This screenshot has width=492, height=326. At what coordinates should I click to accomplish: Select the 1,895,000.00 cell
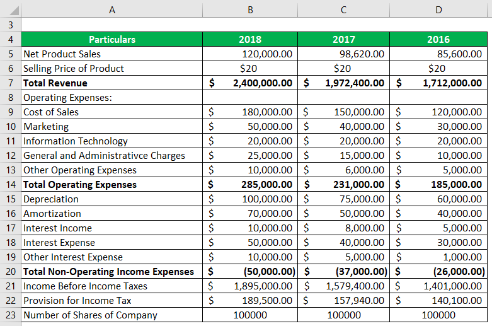[x=250, y=286]
